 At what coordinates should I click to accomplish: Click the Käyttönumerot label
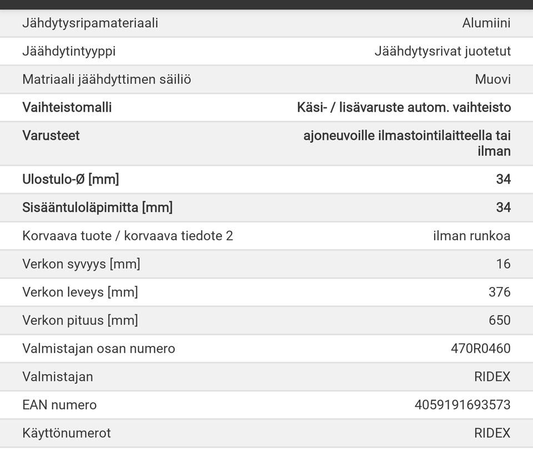(67, 433)
